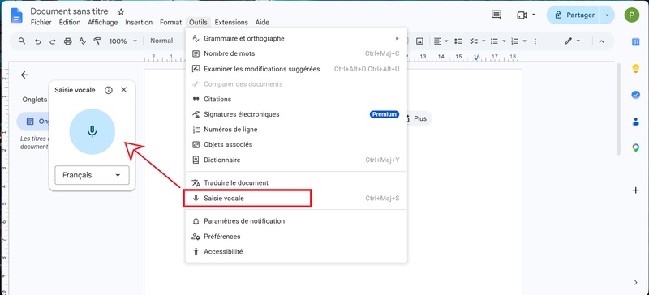This screenshot has width=649, height=295.
Task: Expand the checklist dropdown arrow
Action: click(483, 41)
